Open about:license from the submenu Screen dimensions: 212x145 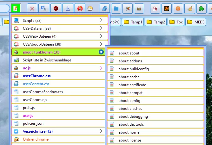156,140
